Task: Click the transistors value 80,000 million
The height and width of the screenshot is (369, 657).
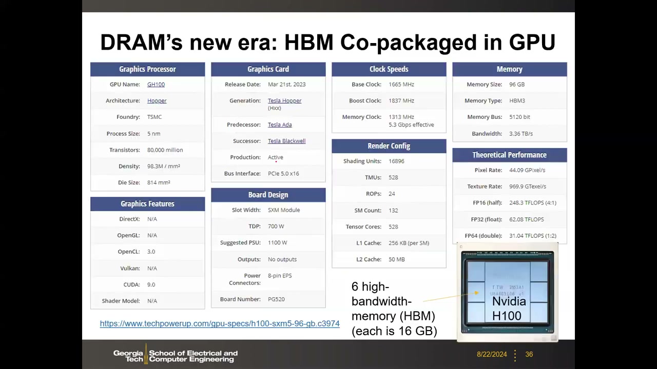Action: click(165, 150)
